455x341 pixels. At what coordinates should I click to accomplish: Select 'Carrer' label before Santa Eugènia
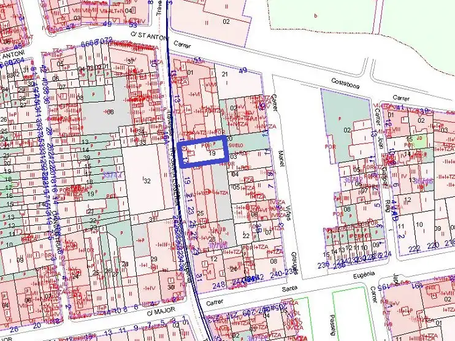pyautogui.click(x=215, y=302)
